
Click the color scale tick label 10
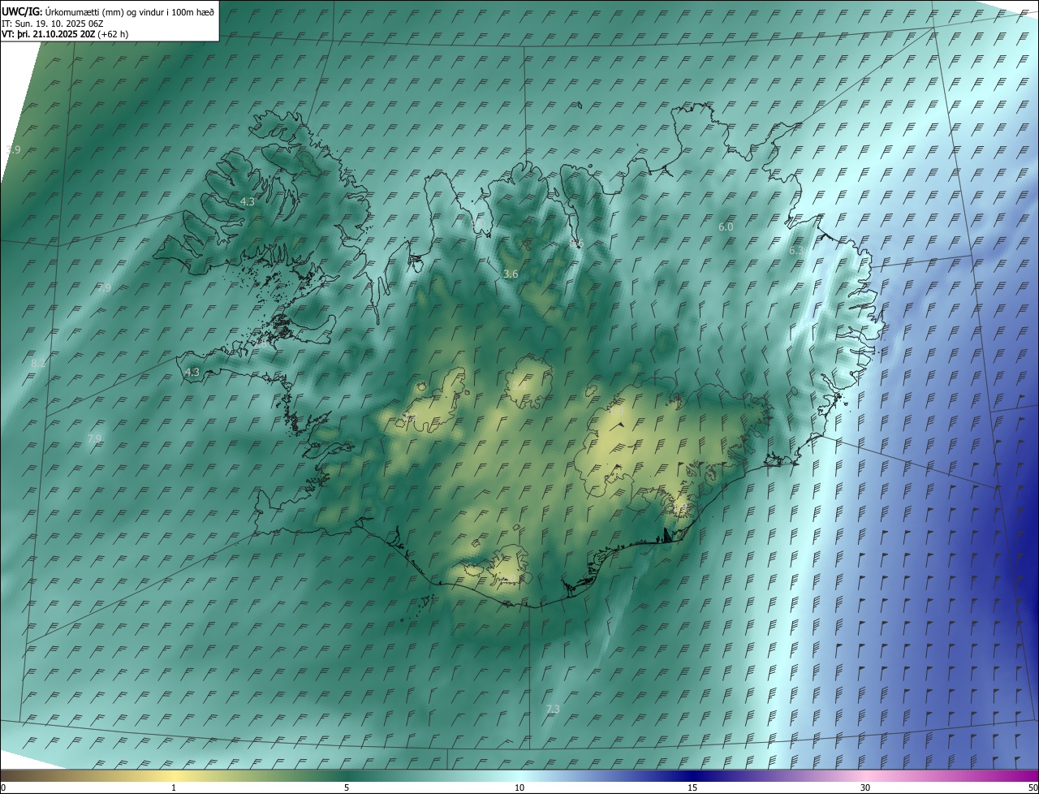519,788
